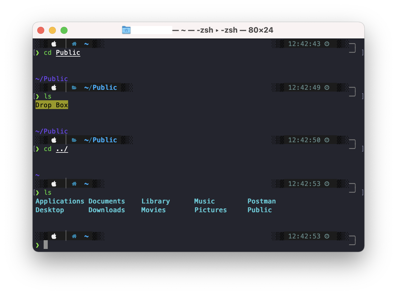Click open-folder icon on the 12:42:49 prompt line
397x295 pixels.
(74, 88)
